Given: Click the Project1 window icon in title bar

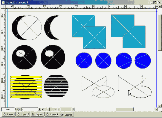Looking at the screenshot, I should (3, 2).
